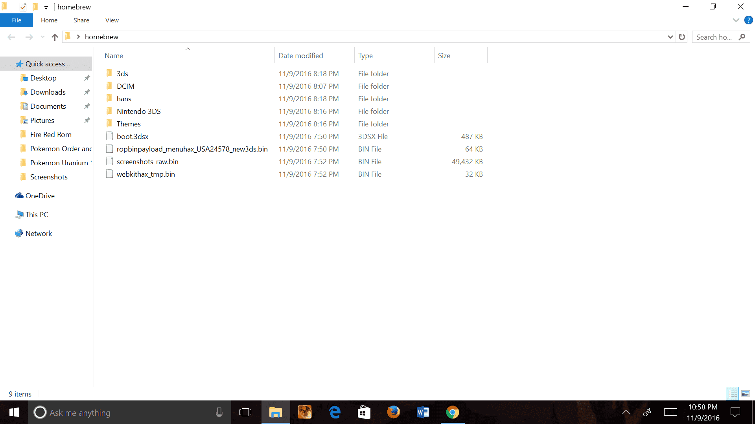The image size is (755, 424).
Task: Expand the ribbon with chevron
Action: click(736, 20)
